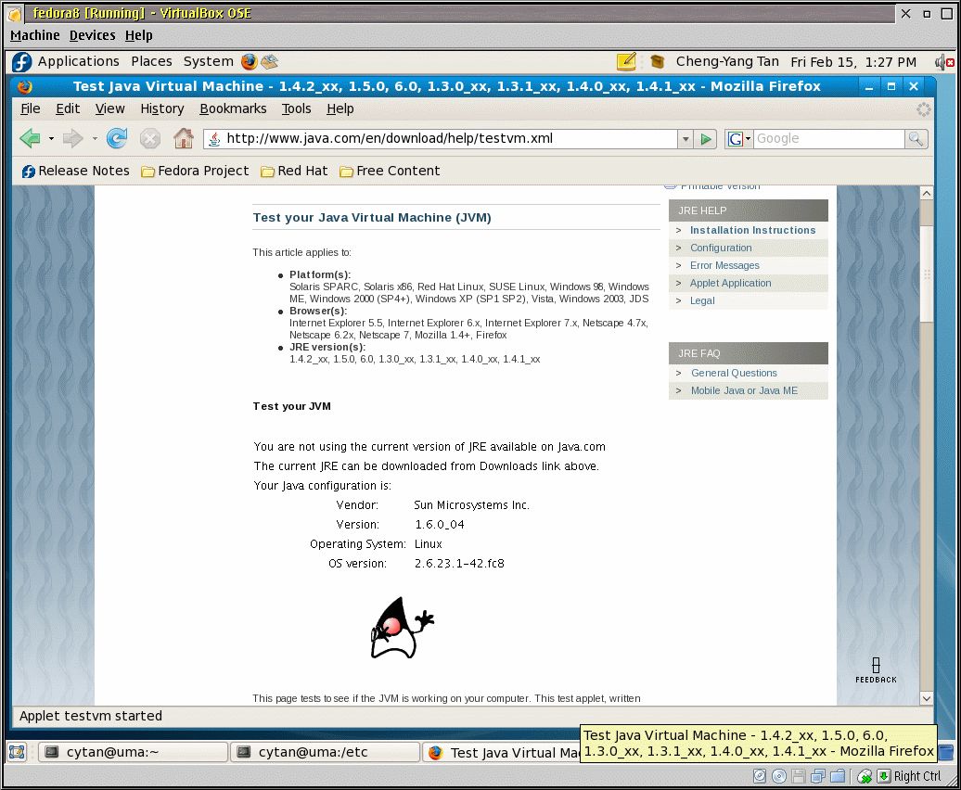Open the VirtualBox Machine menu
This screenshot has width=961, height=790.
click(35, 35)
